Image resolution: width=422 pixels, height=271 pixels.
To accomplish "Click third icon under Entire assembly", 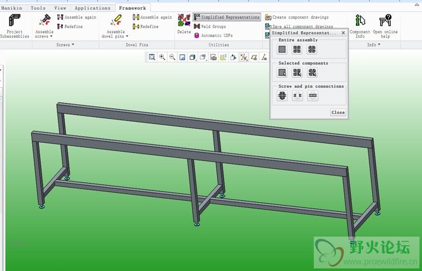I will (312, 49).
